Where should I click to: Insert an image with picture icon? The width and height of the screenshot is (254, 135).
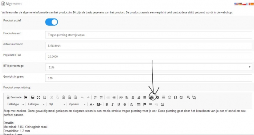[162, 105]
